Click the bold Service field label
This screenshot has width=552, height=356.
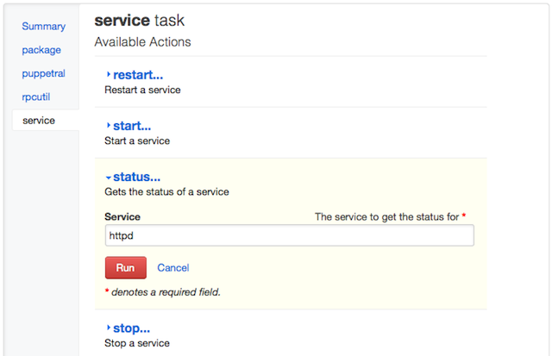click(x=122, y=216)
